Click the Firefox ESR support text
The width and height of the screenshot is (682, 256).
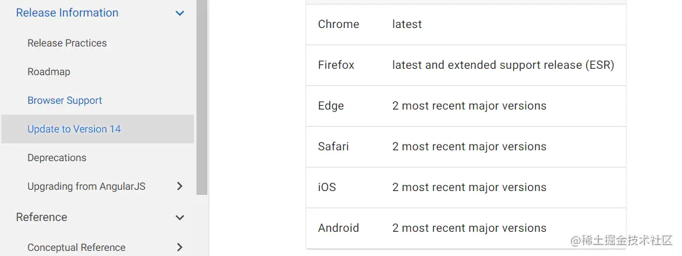(x=503, y=65)
